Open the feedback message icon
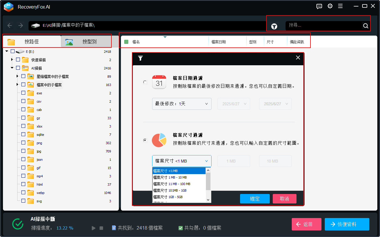The image size is (380, 237). point(319,6)
